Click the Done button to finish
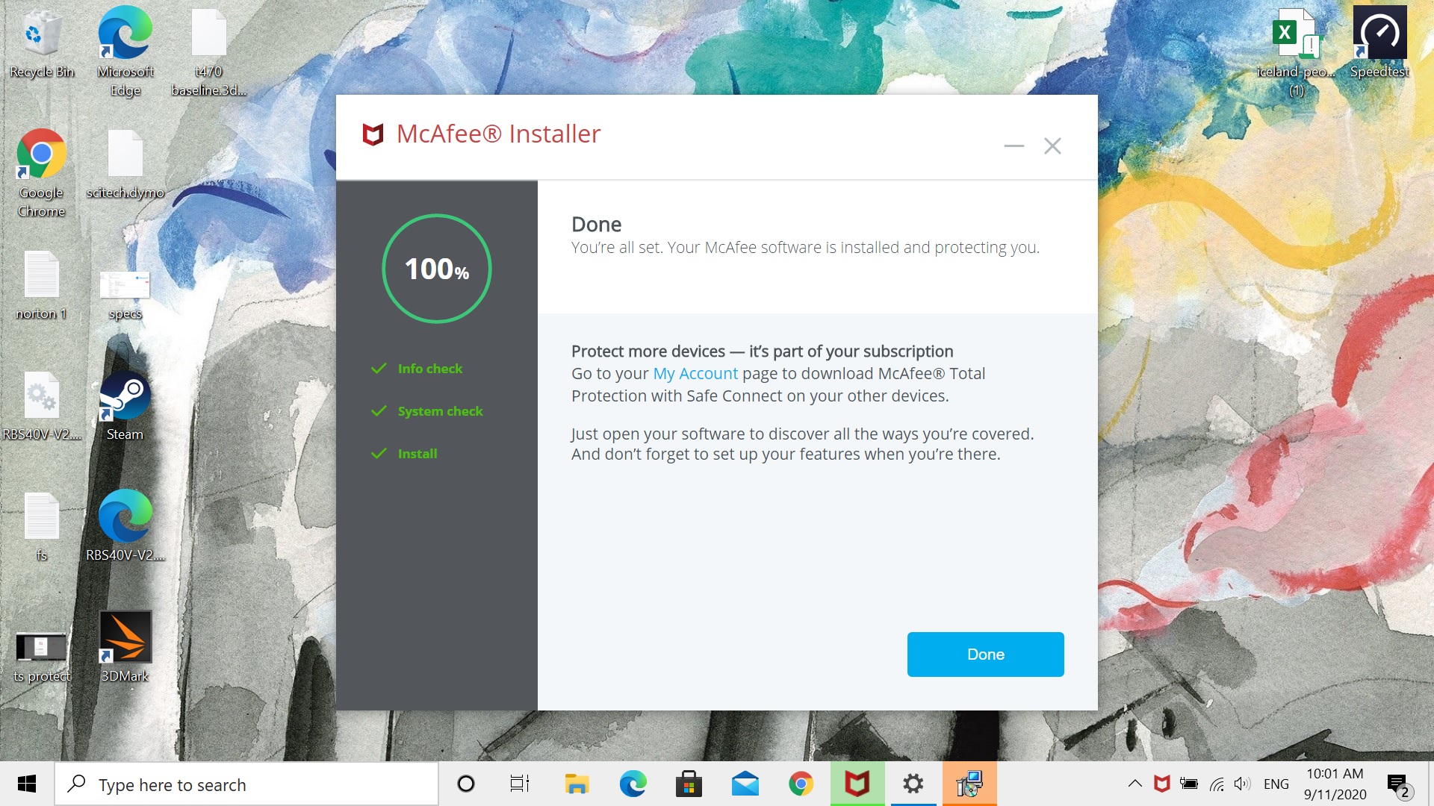The height and width of the screenshot is (806, 1434). pos(985,655)
